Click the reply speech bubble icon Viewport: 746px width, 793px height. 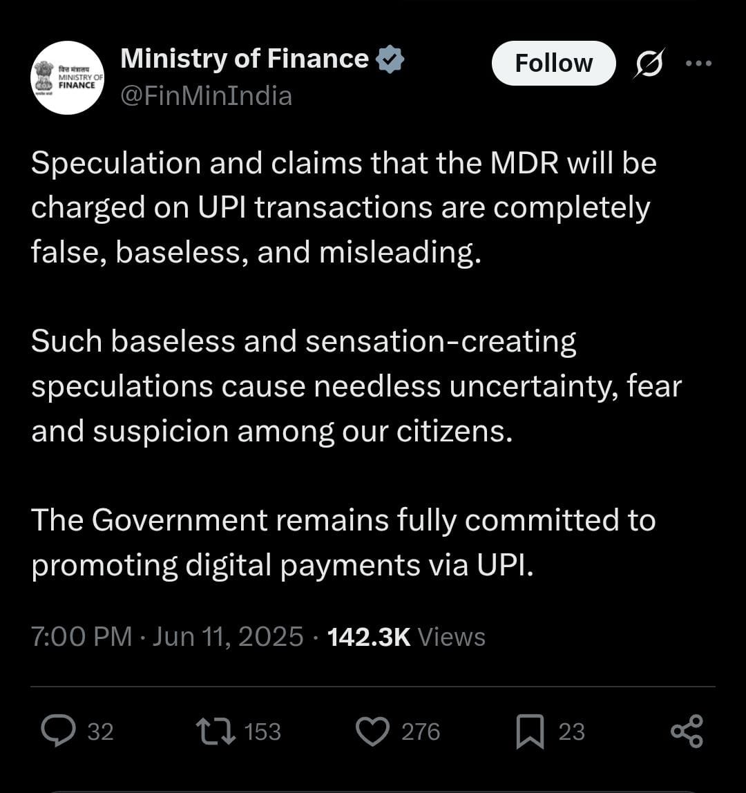(x=58, y=731)
